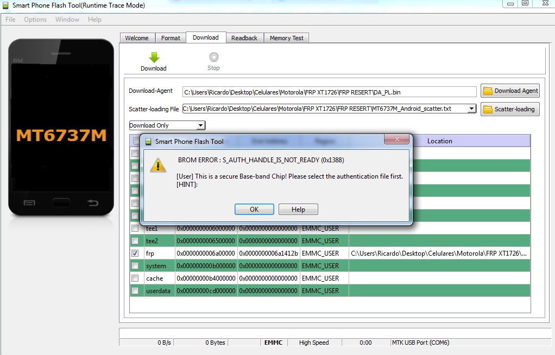Toggle the tee2 partition checkbox
Image resolution: width=555 pixels, height=355 pixels.
tap(135, 240)
